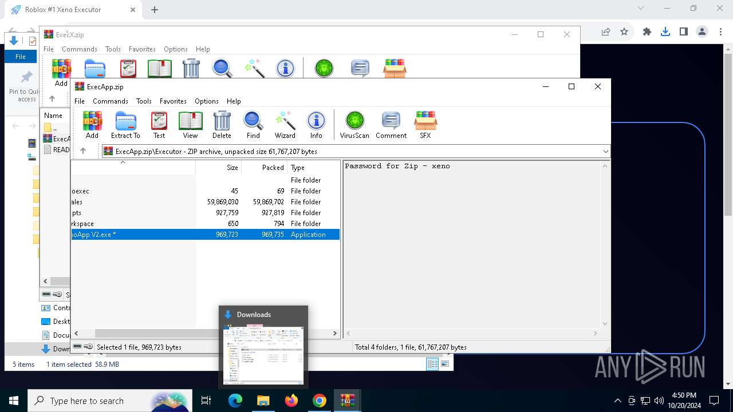The width and height of the screenshot is (733, 412).
Task: Select folder row with size 927,759
Action: pyautogui.click(x=205, y=213)
